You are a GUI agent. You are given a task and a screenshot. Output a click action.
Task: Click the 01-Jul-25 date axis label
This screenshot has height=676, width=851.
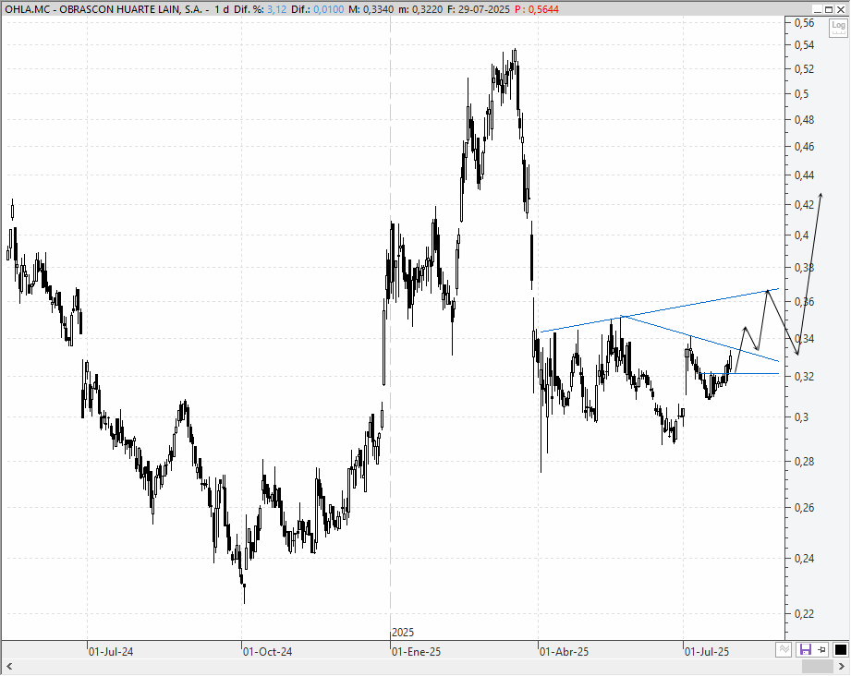(707, 652)
